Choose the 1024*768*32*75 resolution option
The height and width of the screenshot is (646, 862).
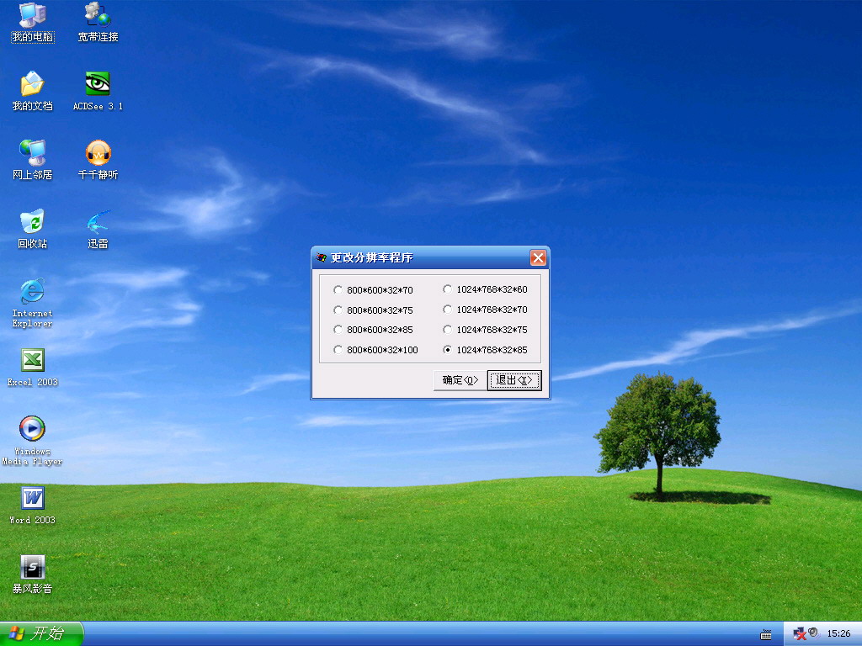485,330
